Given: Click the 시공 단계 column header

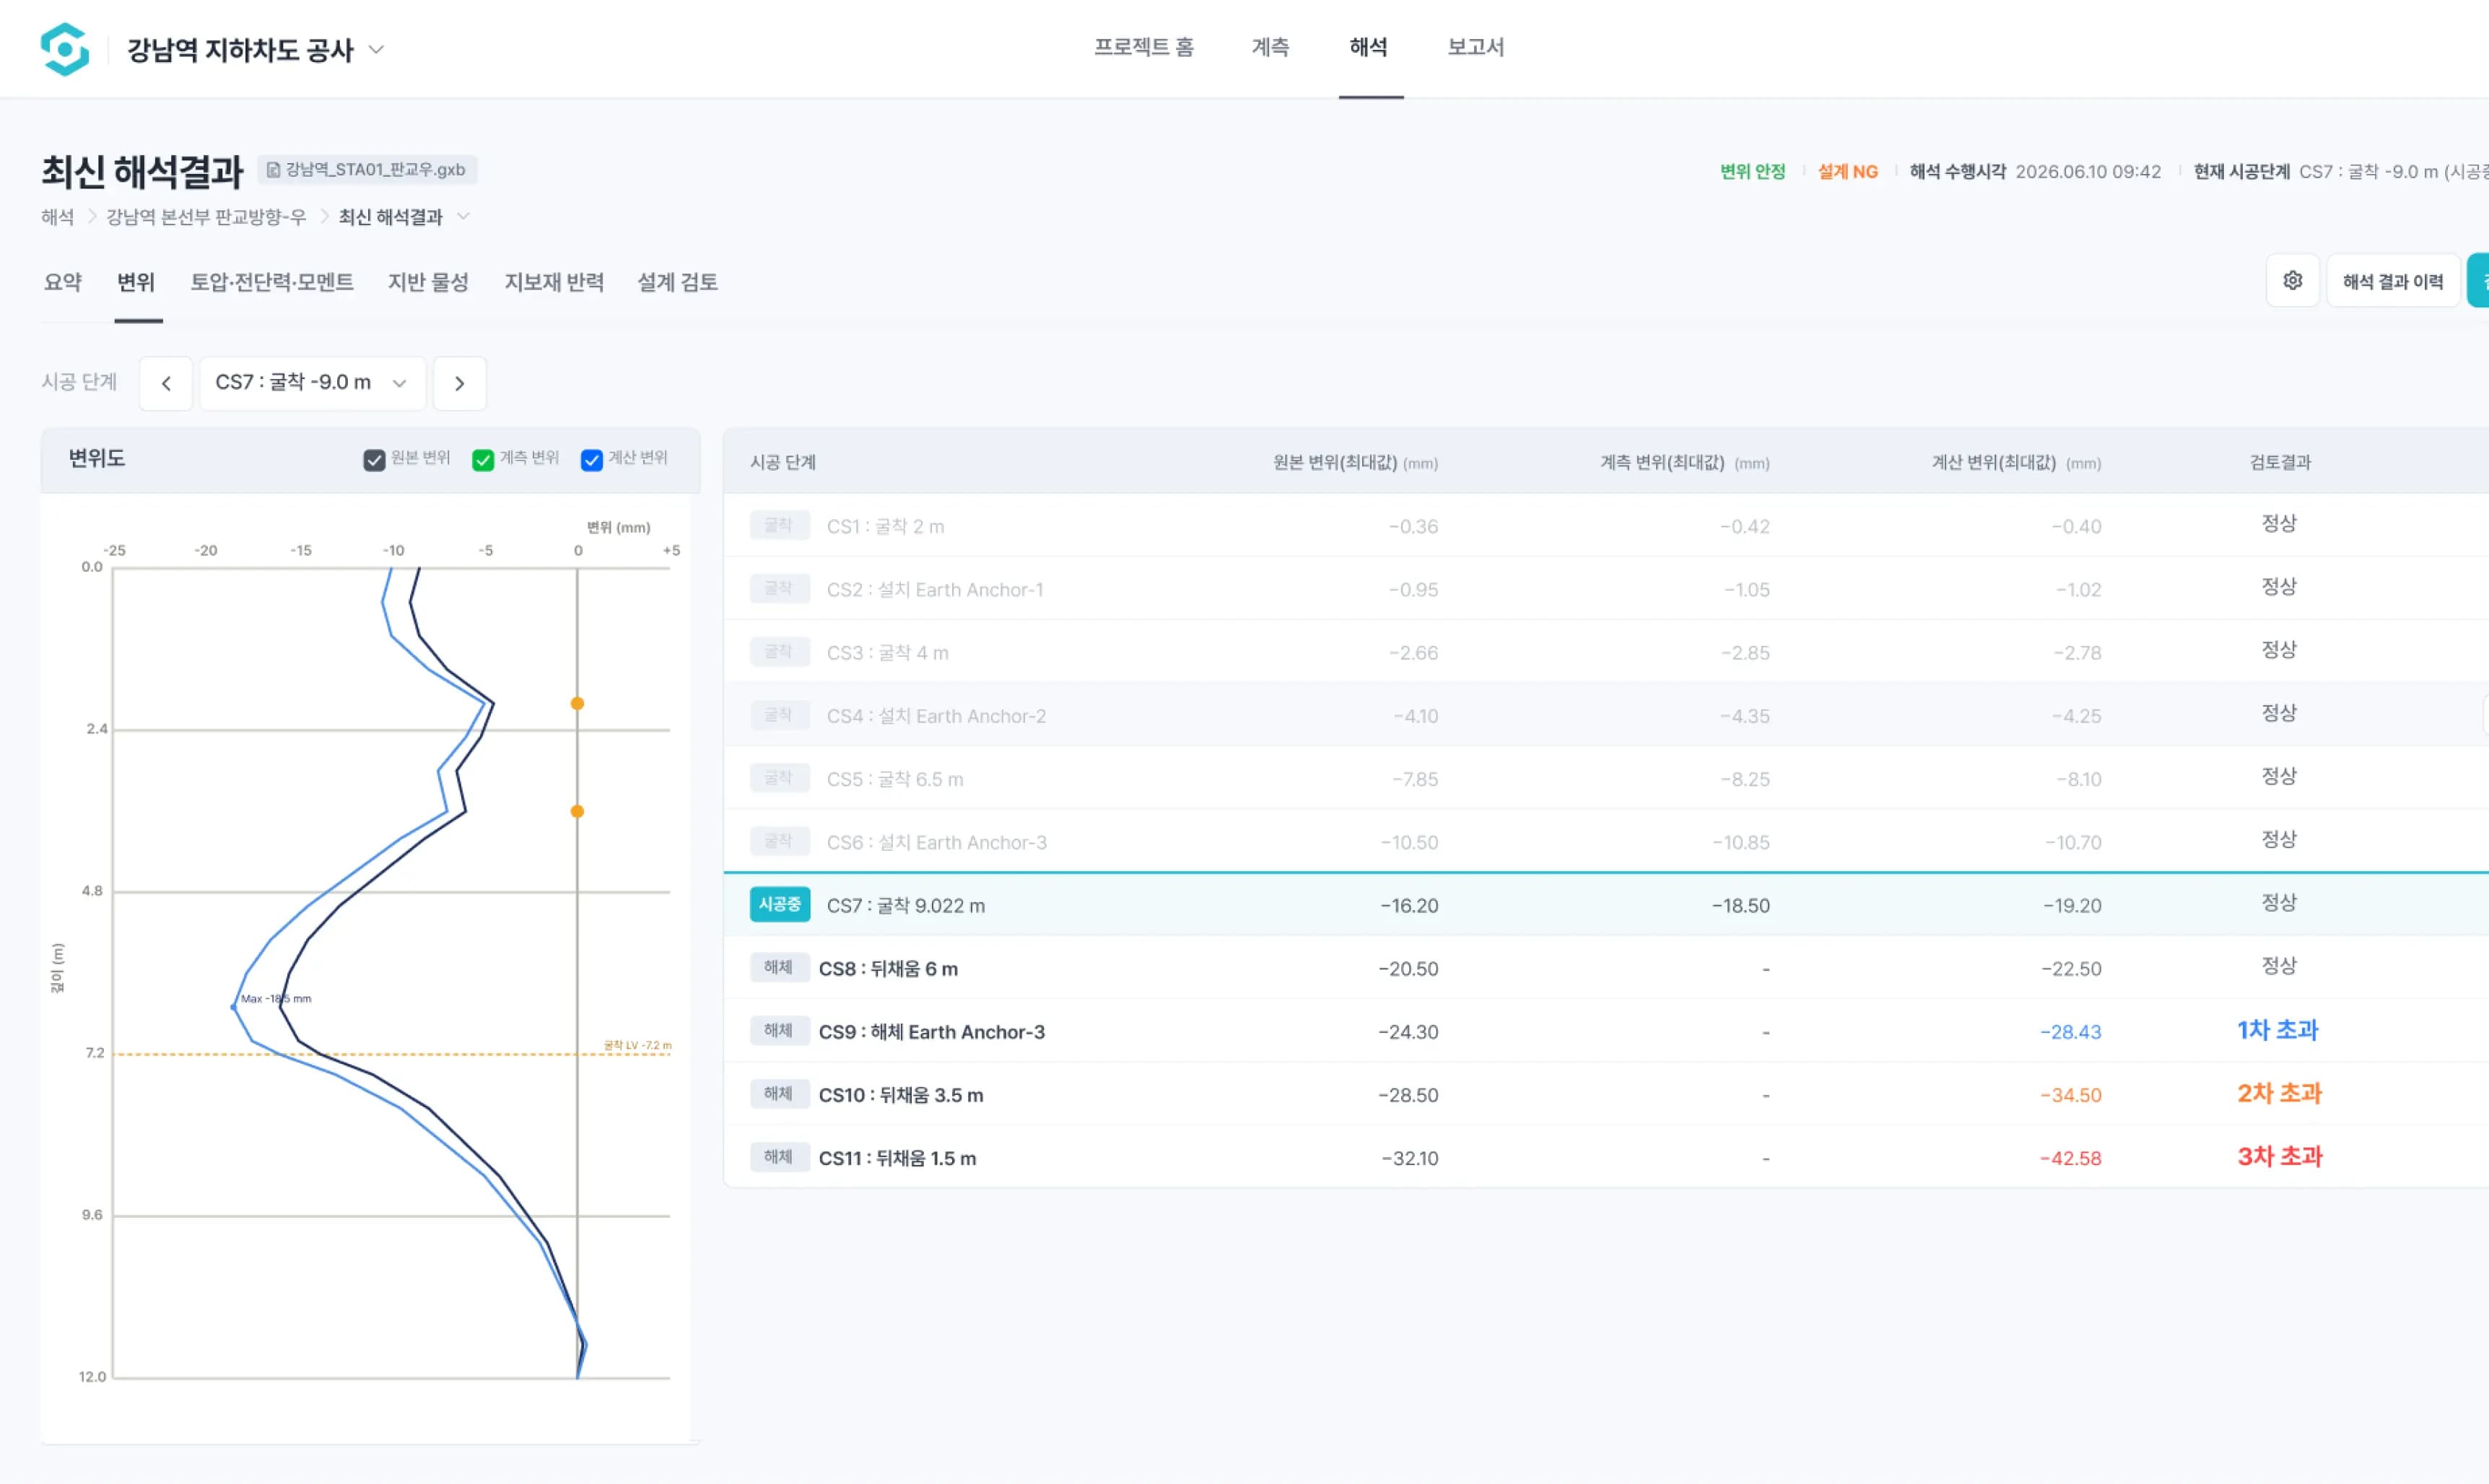Looking at the screenshot, I should coord(783,462).
